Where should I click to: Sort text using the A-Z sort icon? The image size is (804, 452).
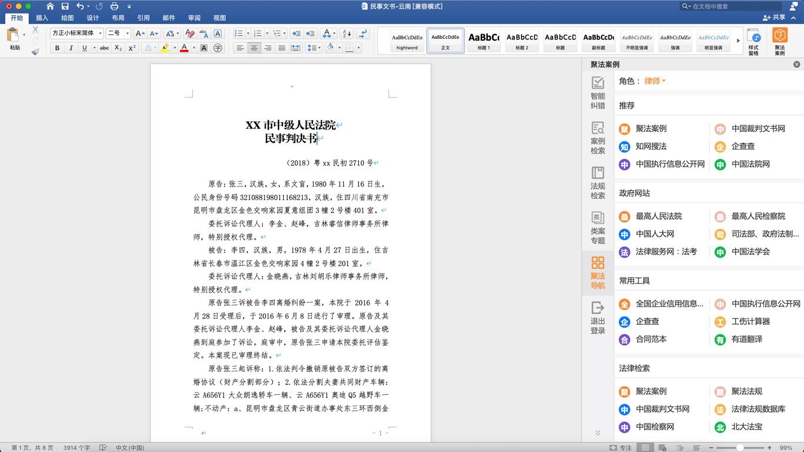click(x=347, y=34)
